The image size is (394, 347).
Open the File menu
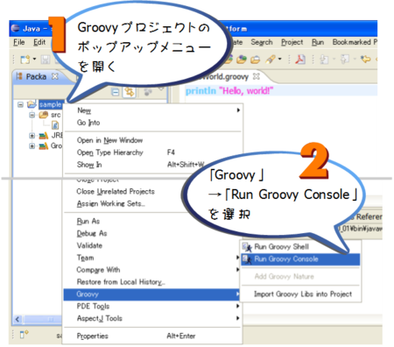tap(19, 42)
